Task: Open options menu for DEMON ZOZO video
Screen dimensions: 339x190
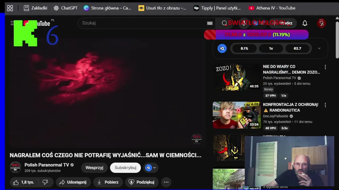Action: coord(325,67)
